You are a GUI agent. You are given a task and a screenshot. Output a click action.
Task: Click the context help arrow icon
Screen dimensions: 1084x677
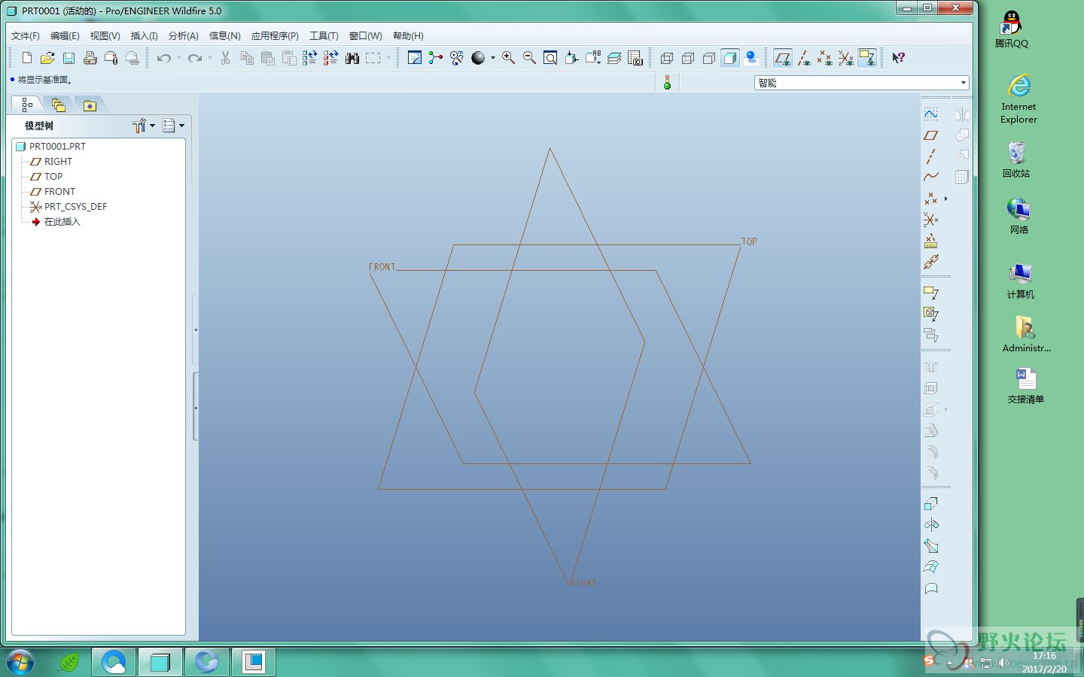click(x=898, y=58)
